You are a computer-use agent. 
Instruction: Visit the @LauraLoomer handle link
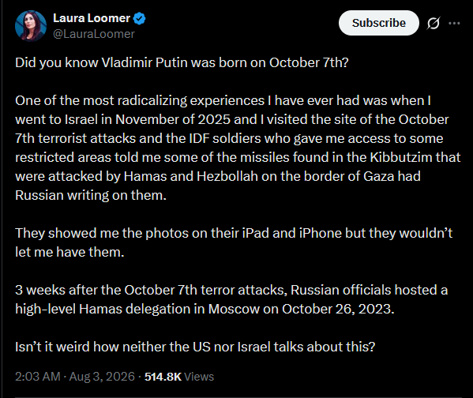tap(94, 34)
